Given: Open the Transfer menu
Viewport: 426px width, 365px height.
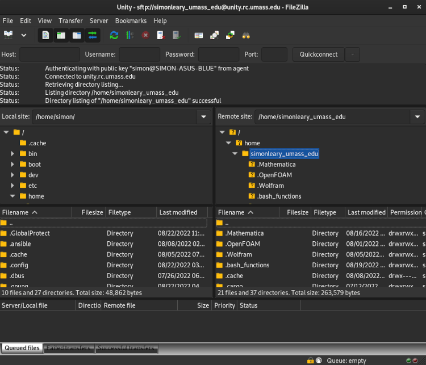Looking at the screenshot, I should (x=70, y=20).
